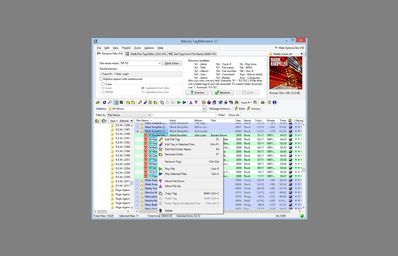Close the Folder cover art panel
This screenshot has height=256, width=398.
302,54
